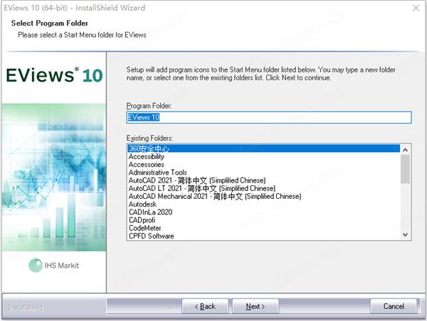Viewport: 427px width, 321px height.
Task: Select the Accessibility folder in list
Action: click(x=263, y=156)
